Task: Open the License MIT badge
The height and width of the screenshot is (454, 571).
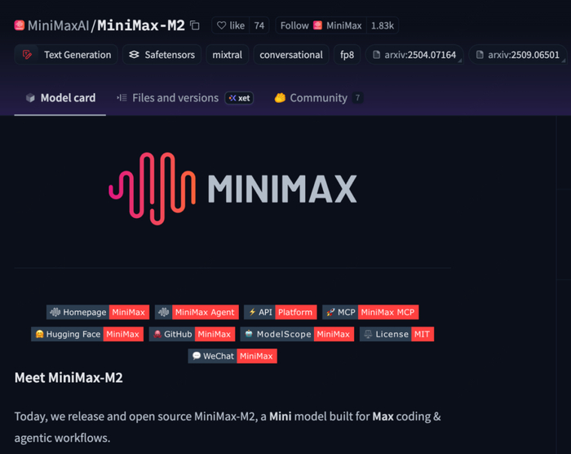Action: 396,334
